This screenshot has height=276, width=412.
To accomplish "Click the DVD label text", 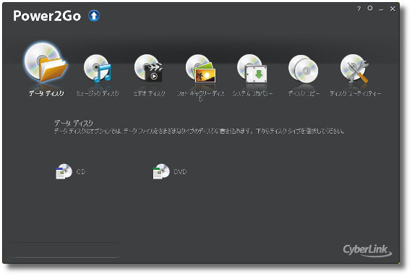I will click(180, 172).
